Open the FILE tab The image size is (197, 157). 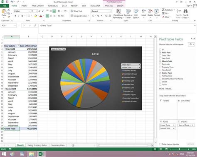coord(5,6)
